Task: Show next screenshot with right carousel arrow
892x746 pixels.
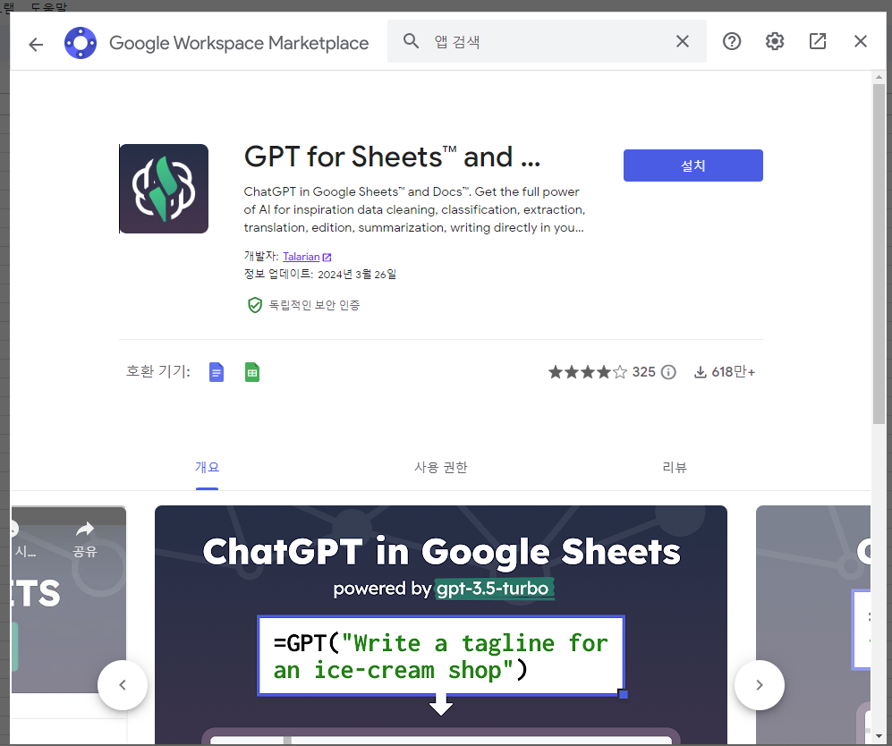Action: [x=760, y=685]
